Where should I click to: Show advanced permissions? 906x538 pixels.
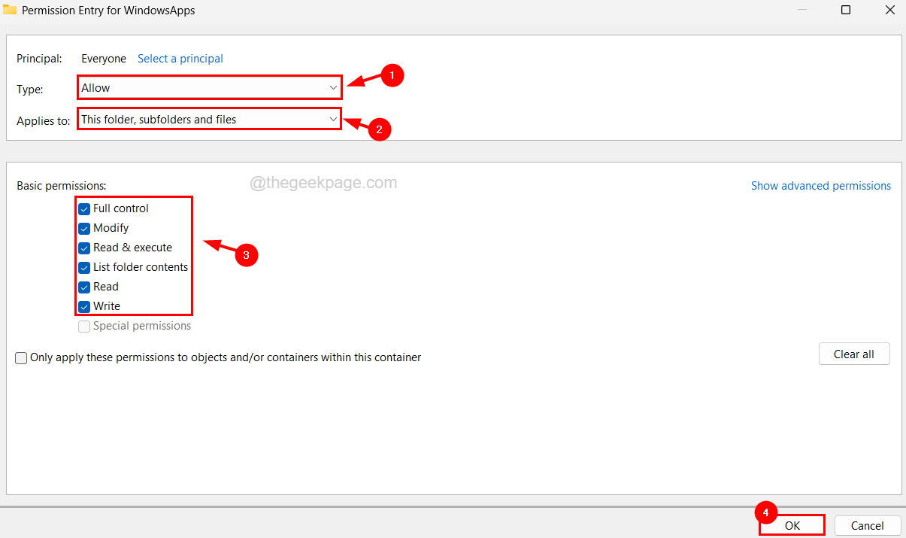820,186
